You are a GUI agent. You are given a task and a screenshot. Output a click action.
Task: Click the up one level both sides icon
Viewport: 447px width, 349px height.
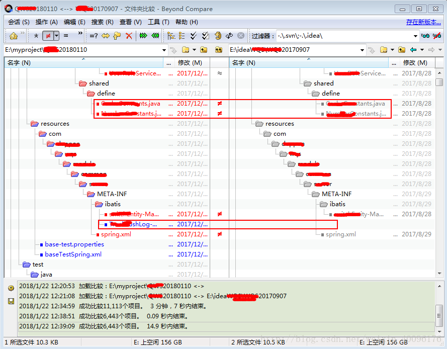(x=219, y=50)
